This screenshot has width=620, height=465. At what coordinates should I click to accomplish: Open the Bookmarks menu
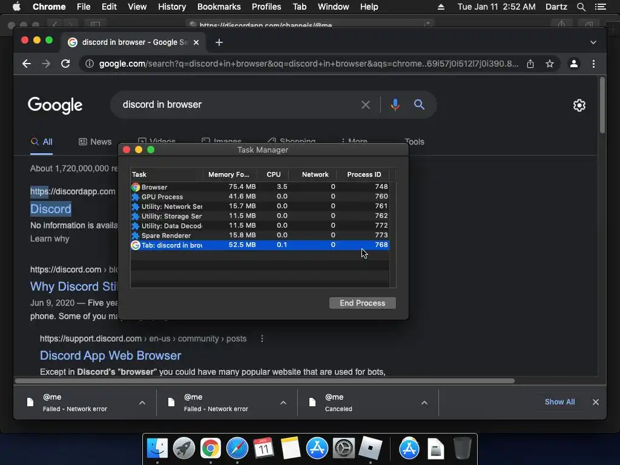219,7
